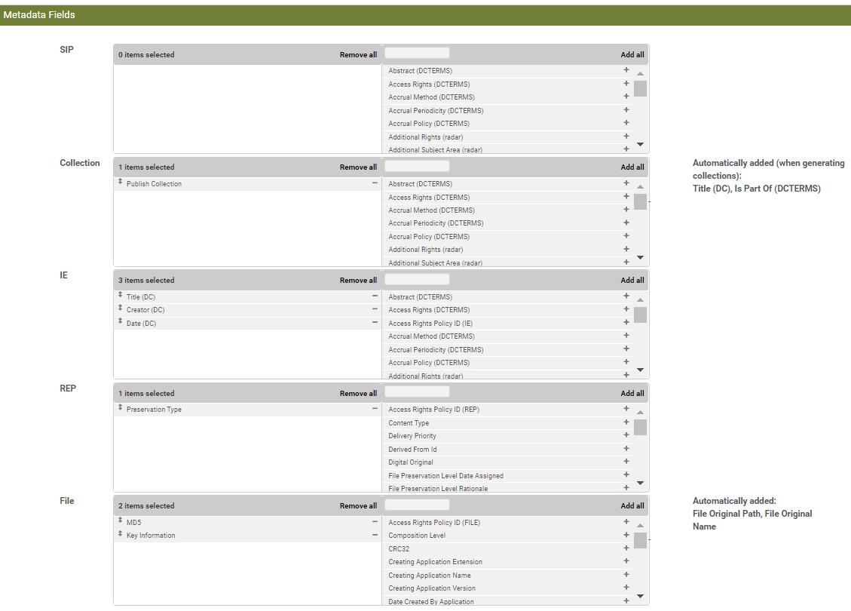This screenshot has width=851, height=611.
Task: Remove Publish Collection using its minus icon
Action: 375,183
